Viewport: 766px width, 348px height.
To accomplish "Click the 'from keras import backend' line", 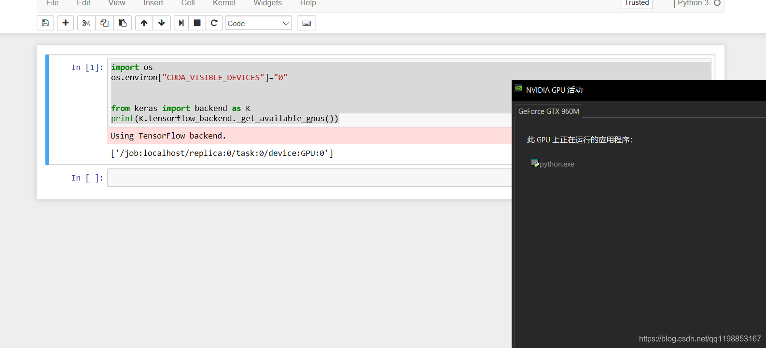I will coord(181,109).
